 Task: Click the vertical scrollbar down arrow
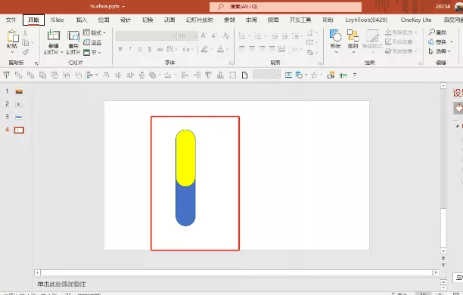(443, 251)
